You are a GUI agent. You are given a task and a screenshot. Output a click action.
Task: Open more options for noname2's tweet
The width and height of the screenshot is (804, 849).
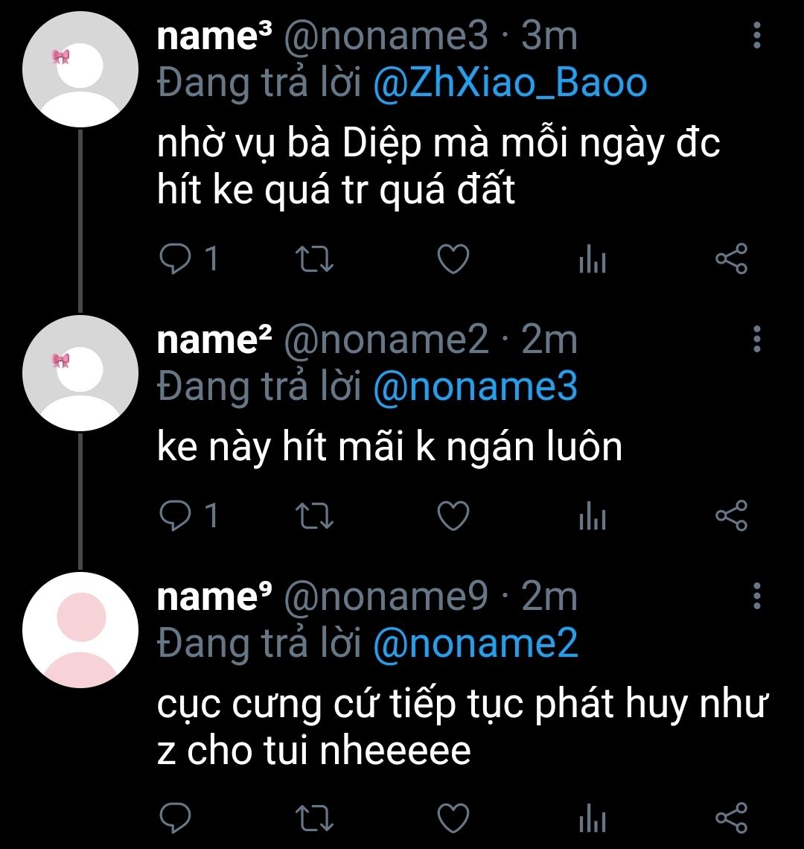tap(756, 339)
